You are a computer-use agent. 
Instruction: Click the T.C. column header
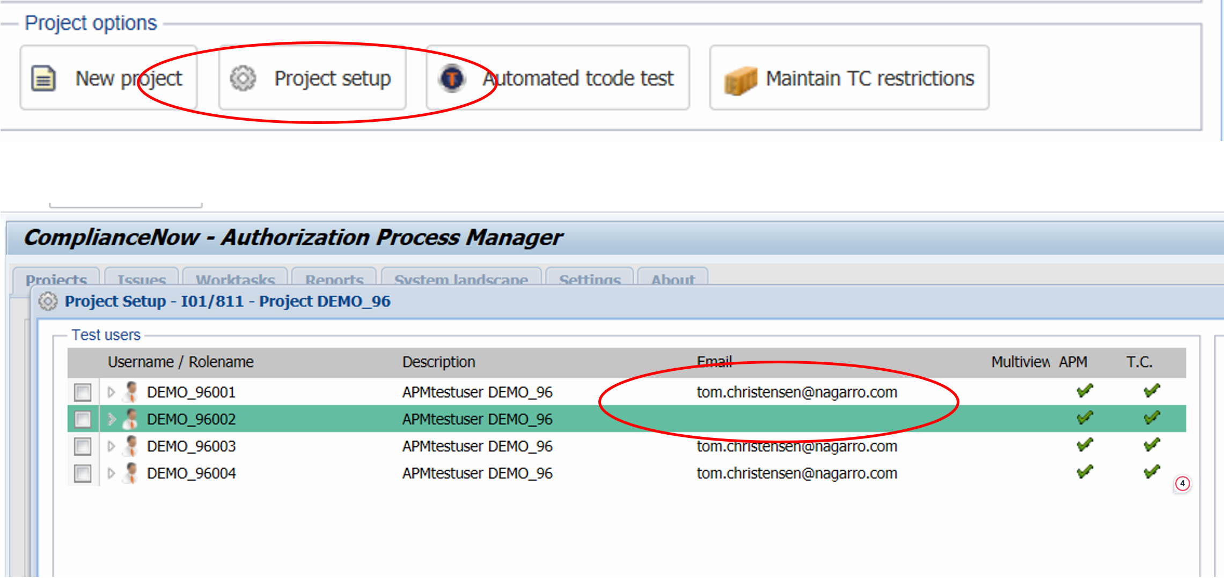1139,362
